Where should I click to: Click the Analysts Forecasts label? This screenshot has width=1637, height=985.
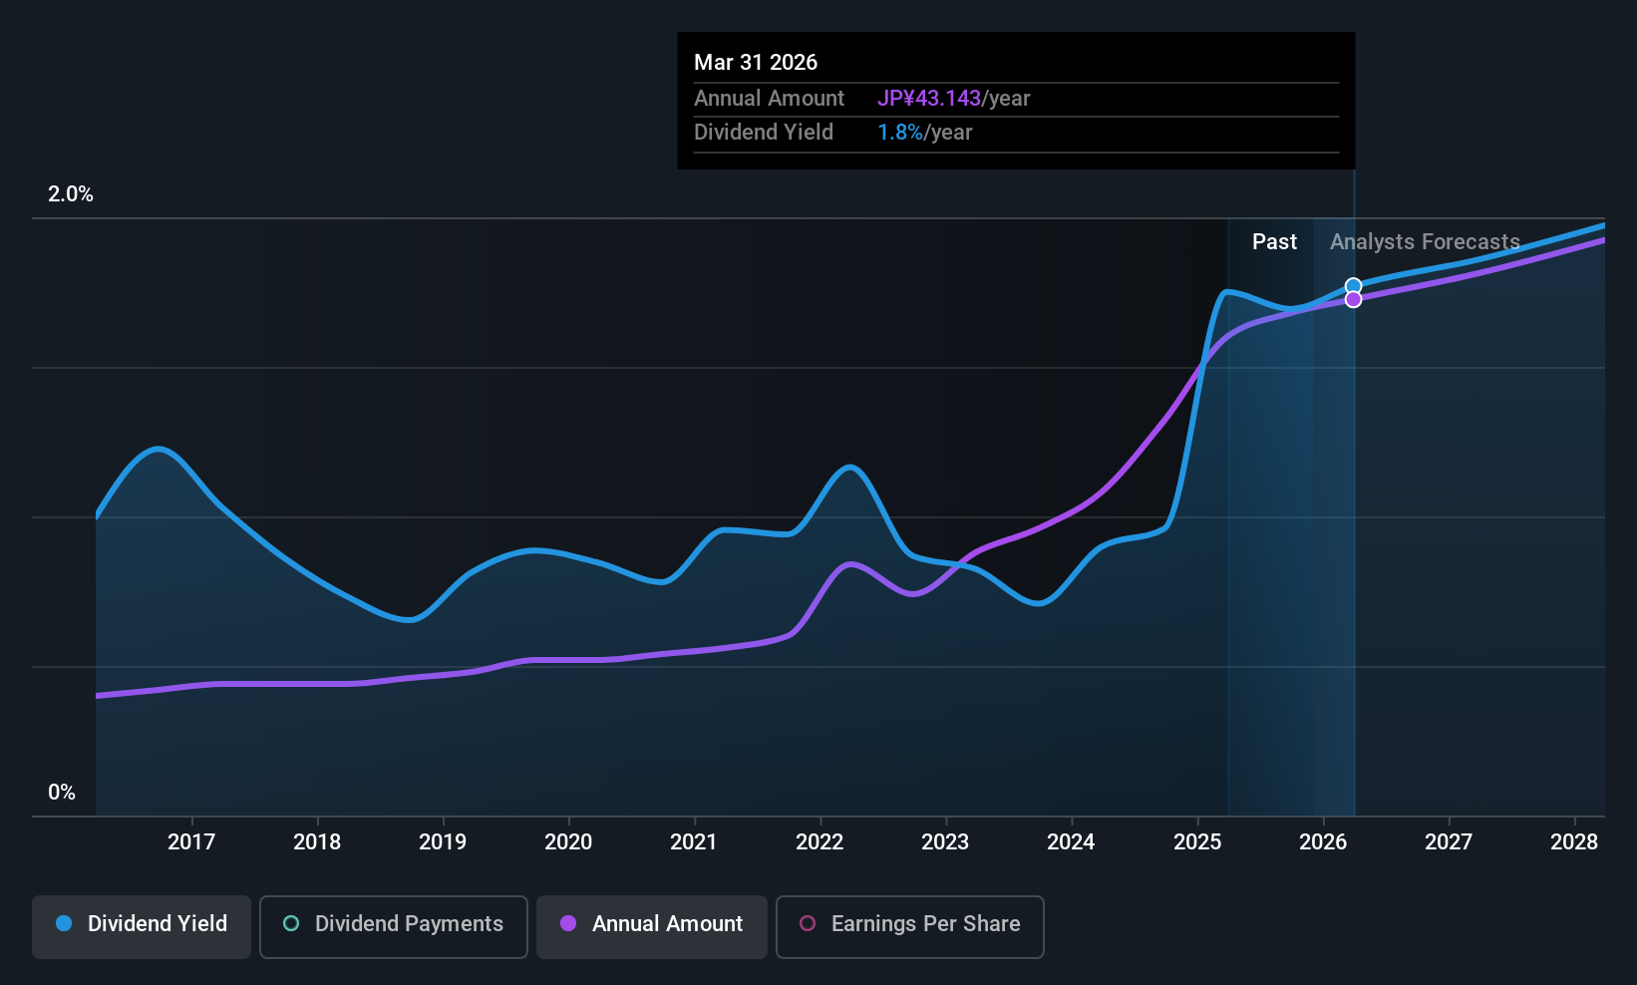tap(1425, 242)
